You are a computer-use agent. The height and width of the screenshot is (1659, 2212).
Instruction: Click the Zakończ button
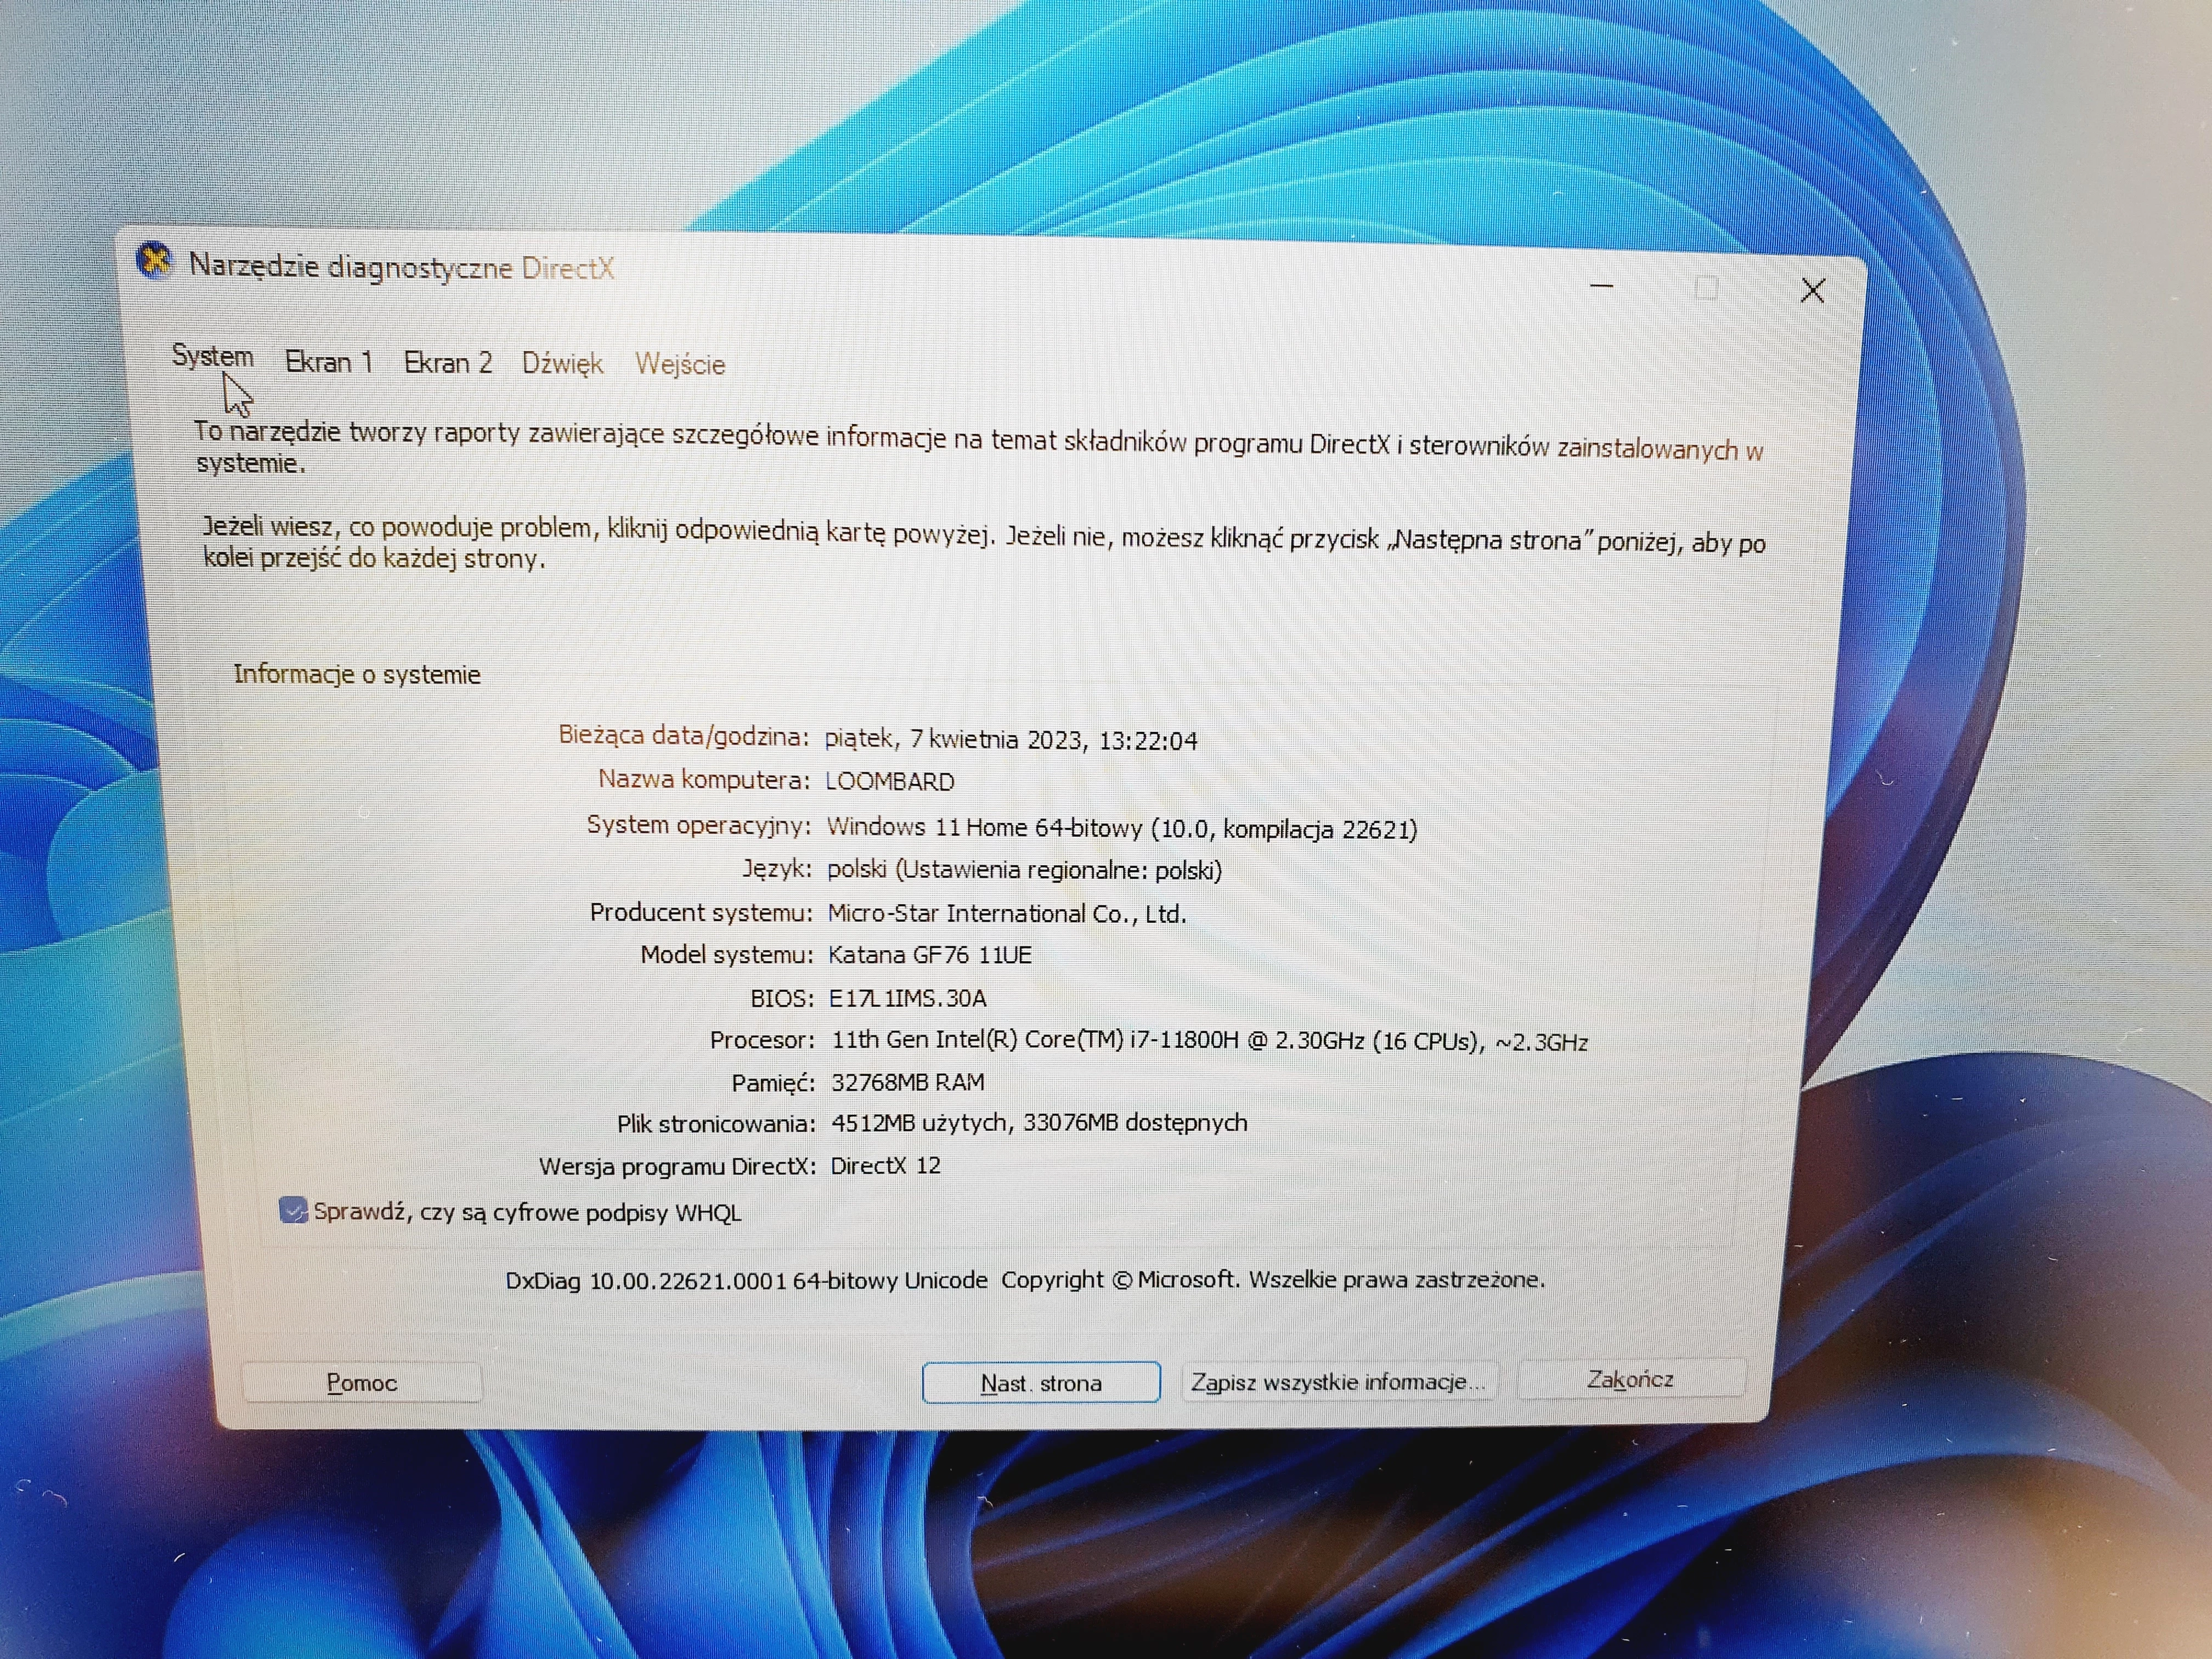[1631, 1379]
